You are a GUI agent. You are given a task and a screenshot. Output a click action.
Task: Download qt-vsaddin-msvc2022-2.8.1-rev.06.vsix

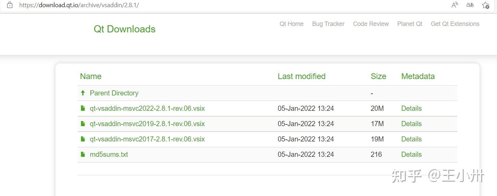(147, 108)
